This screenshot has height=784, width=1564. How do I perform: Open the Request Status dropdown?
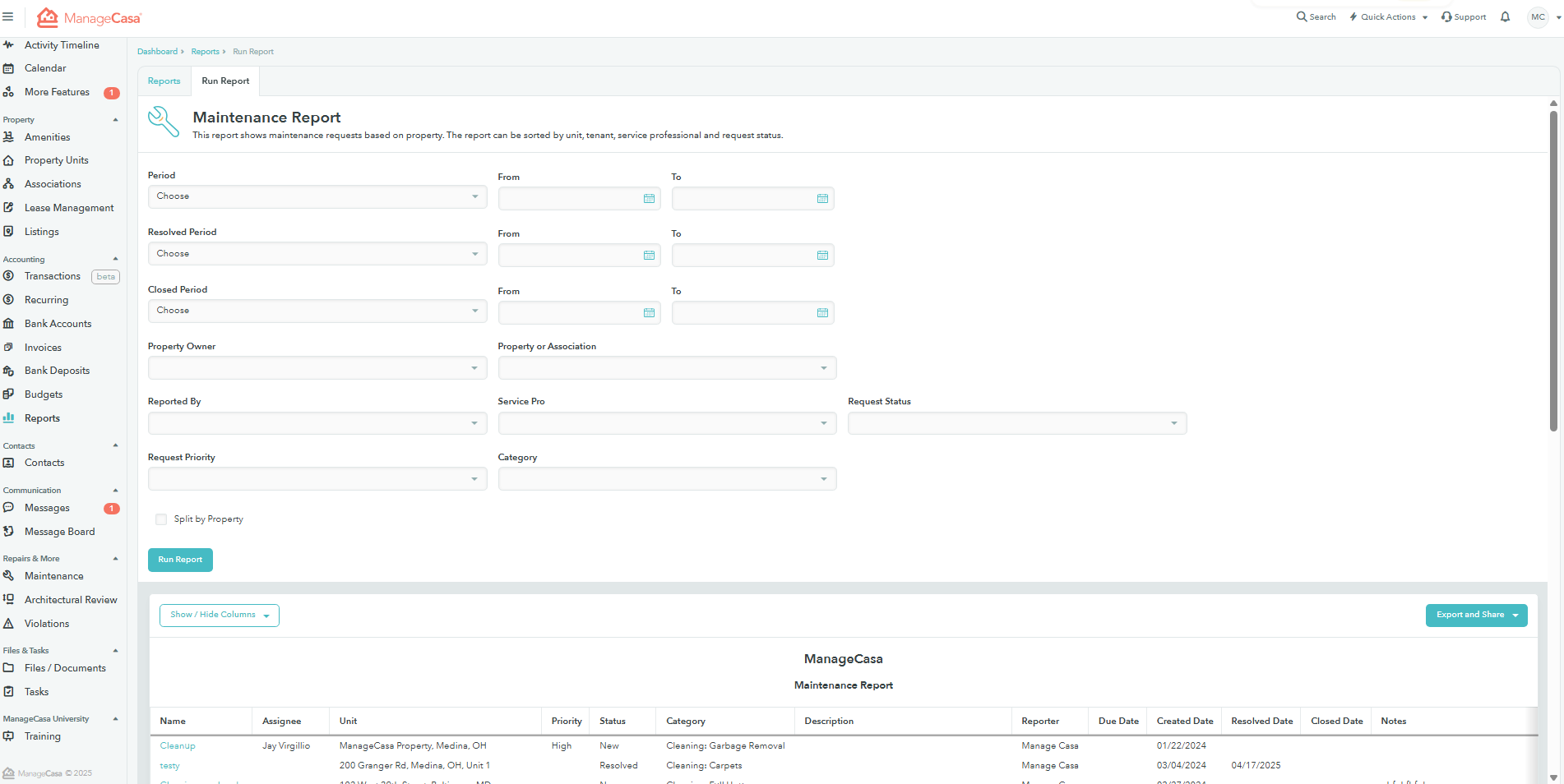pyautogui.click(x=1017, y=423)
